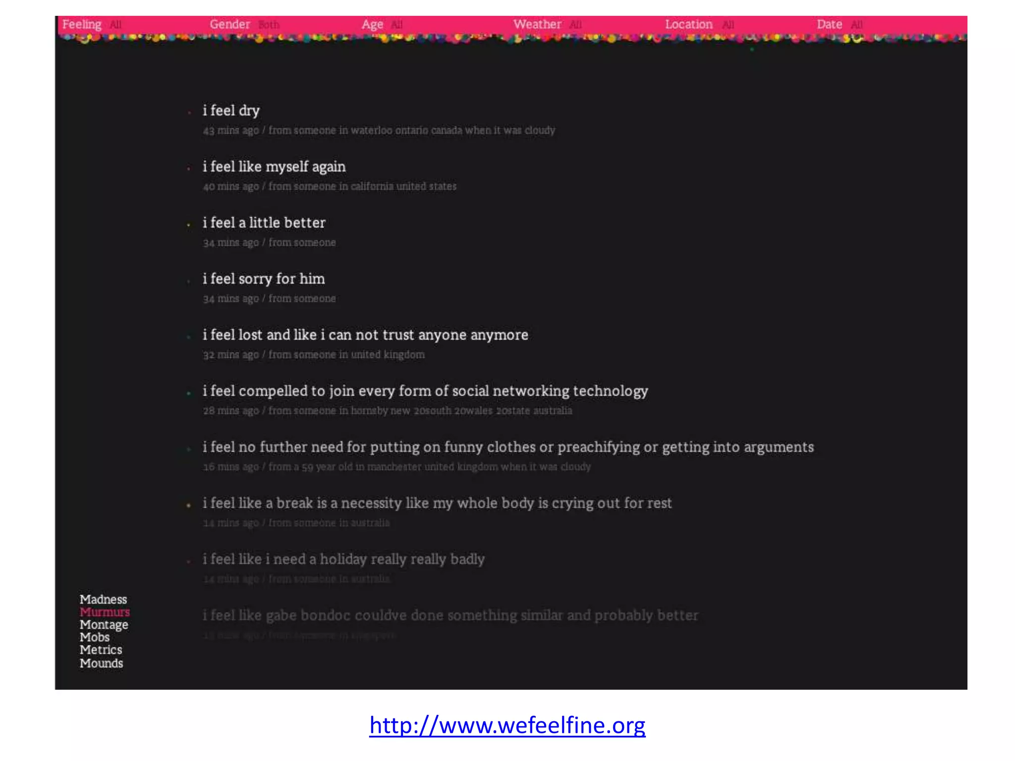
Task: Click the gabe bondoc sentence
Action: coord(450,615)
